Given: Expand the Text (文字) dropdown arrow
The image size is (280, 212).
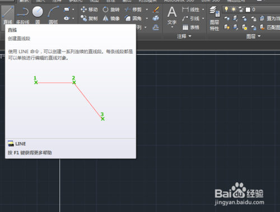Looking at the screenshot, I should tap(172, 27).
